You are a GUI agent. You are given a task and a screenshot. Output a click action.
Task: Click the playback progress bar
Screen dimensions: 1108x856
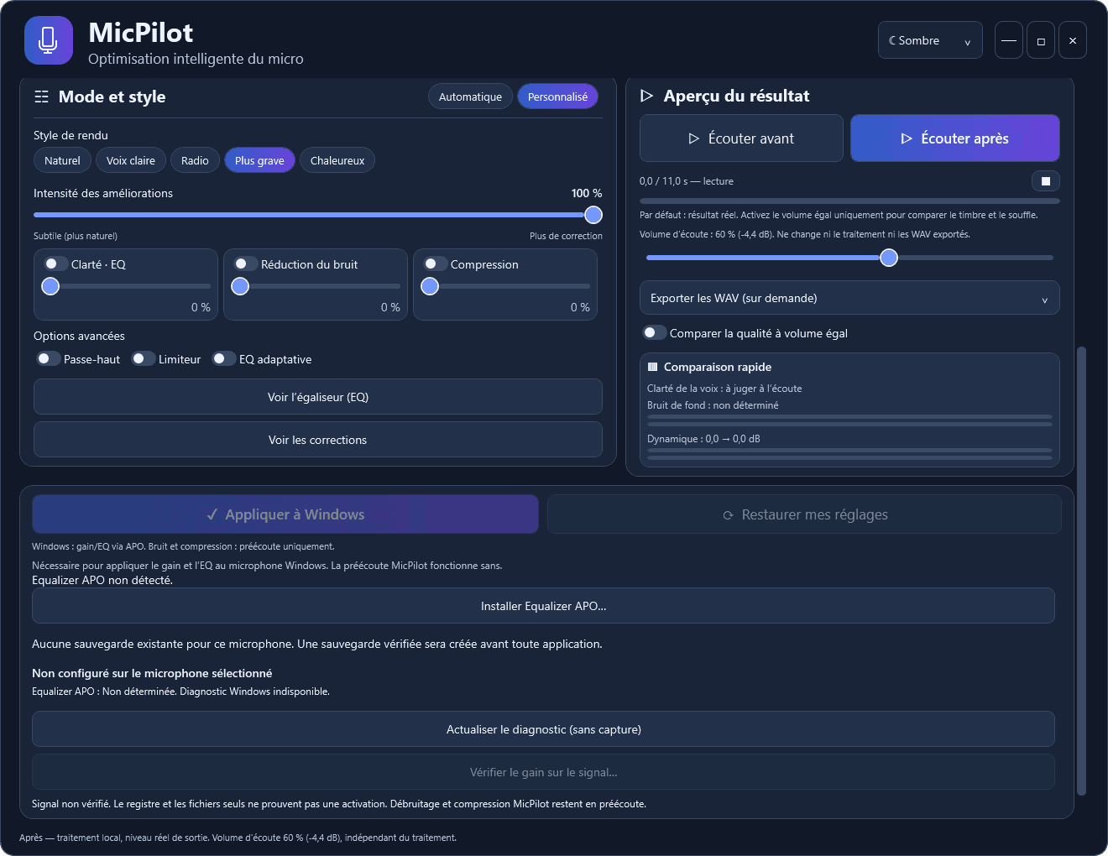[849, 201]
